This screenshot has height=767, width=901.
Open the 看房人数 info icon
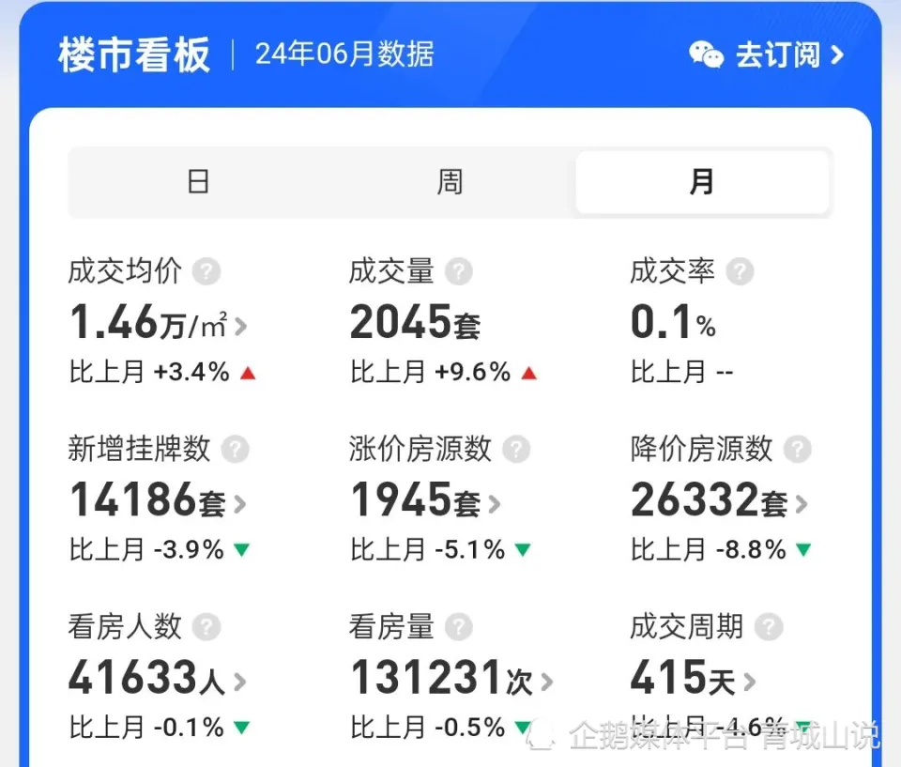pos(206,627)
